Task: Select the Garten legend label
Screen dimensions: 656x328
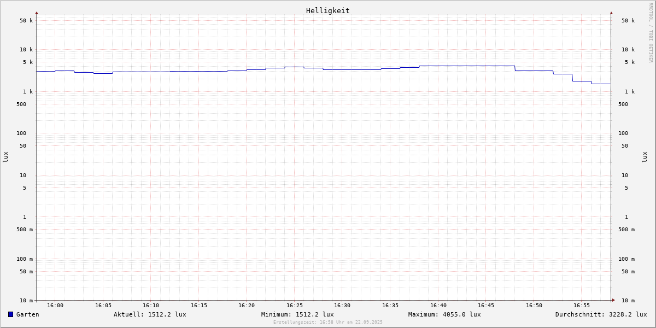Action: tap(27, 314)
